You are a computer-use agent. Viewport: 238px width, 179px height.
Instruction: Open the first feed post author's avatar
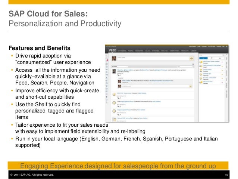tap(114, 71)
